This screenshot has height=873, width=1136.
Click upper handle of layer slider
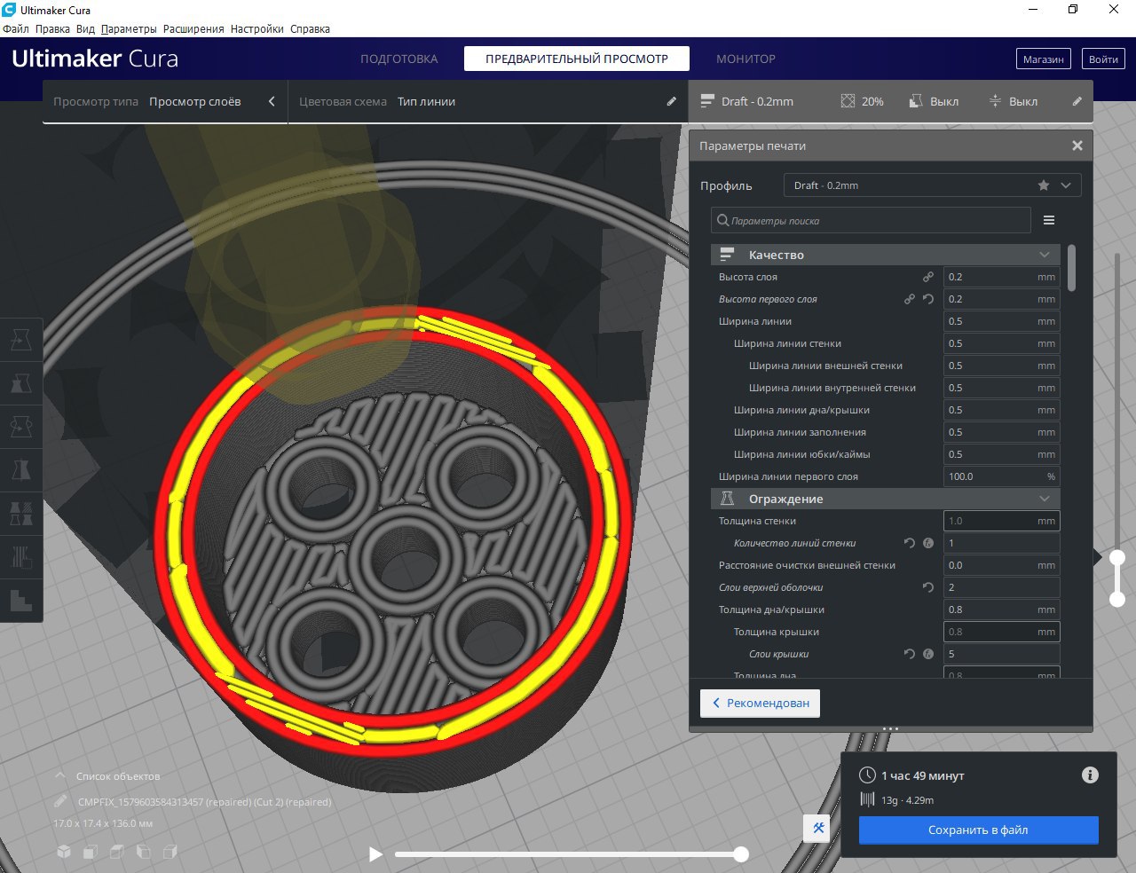(x=1117, y=557)
